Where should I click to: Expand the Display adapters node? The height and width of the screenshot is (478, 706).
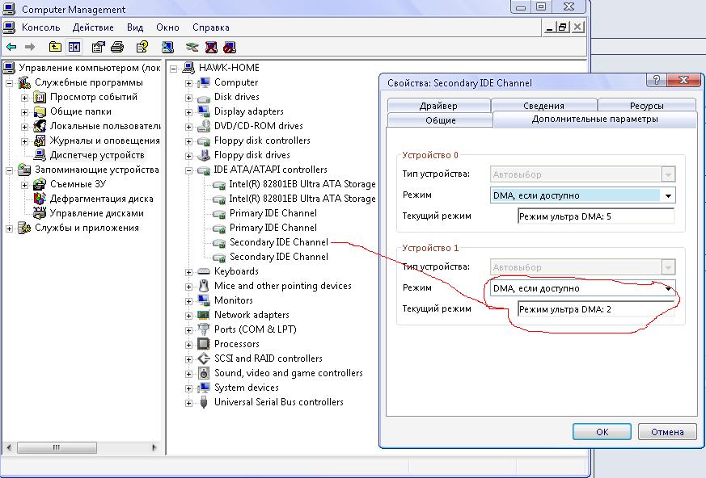(188, 111)
